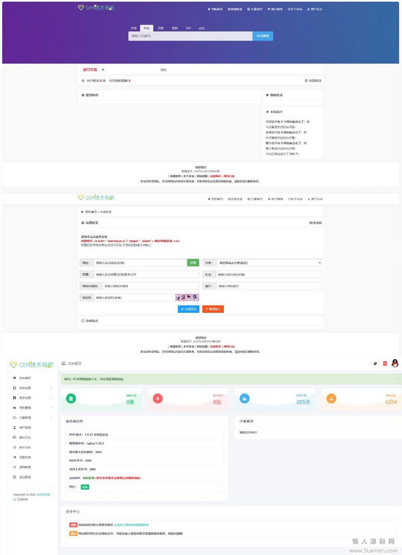The width and height of the screenshot is (402, 555).
Task: Focus the QQ input field
Action: click(x=268, y=274)
